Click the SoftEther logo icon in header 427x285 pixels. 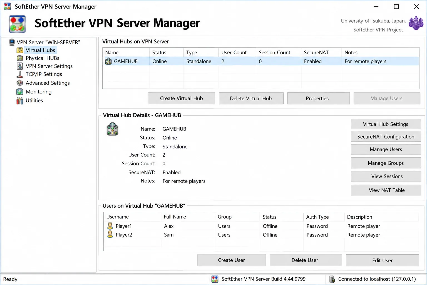pos(17,24)
